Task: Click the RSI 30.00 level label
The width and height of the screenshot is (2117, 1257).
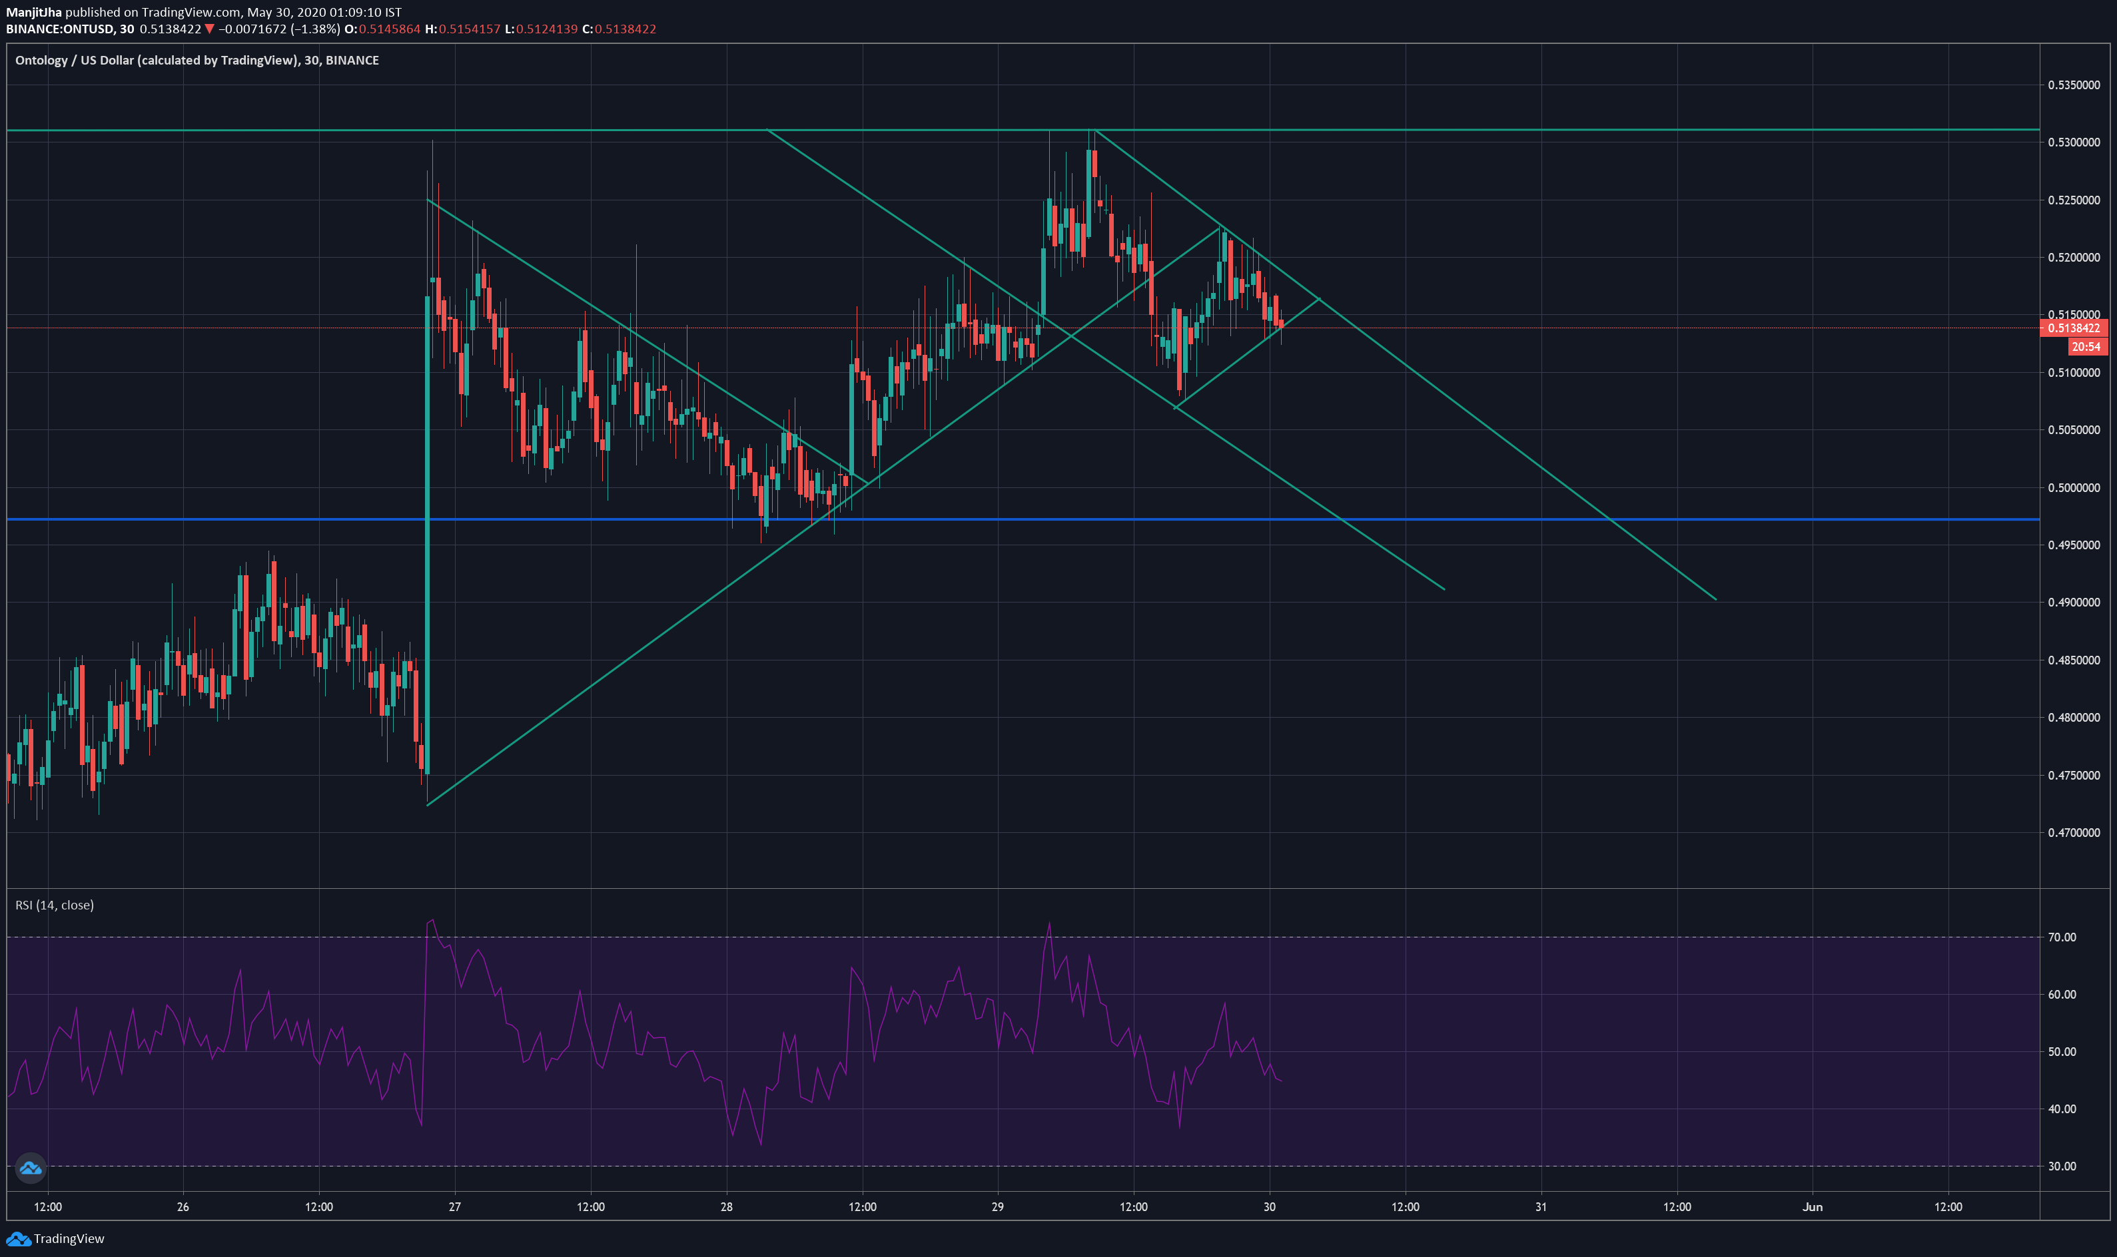Action: click(2062, 1166)
